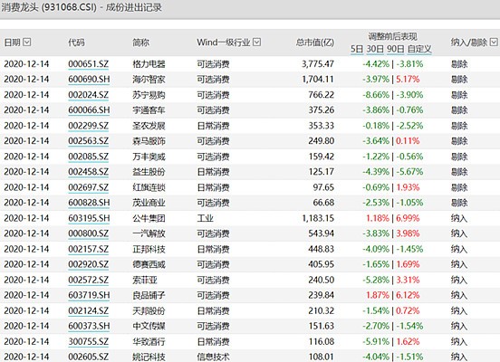This screenshot has width=500, height=362.
Task: Open stock code link 000651.SZ
Action: (x=89, y=64)
